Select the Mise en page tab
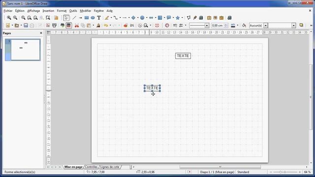The height and width of the screenshot is (177, 315). 73,167
